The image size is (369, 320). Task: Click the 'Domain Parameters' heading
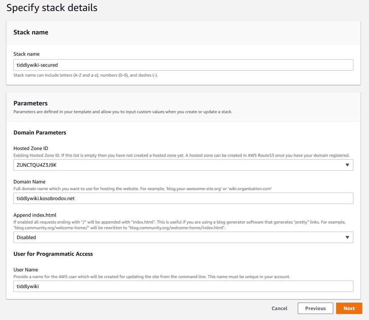pyautogui.click(x=40, y=133)
